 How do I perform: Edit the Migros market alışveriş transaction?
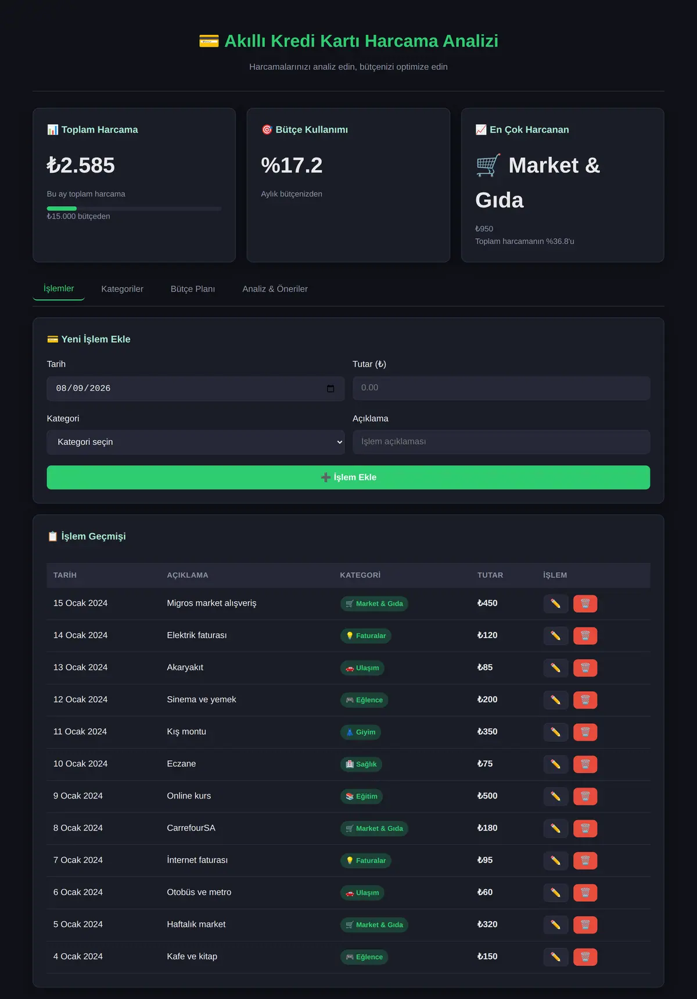point(555,604)
